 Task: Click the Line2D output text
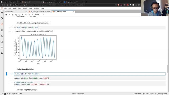tap(34, 31)
